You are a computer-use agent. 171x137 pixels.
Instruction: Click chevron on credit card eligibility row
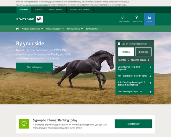[x=150, y=76]
